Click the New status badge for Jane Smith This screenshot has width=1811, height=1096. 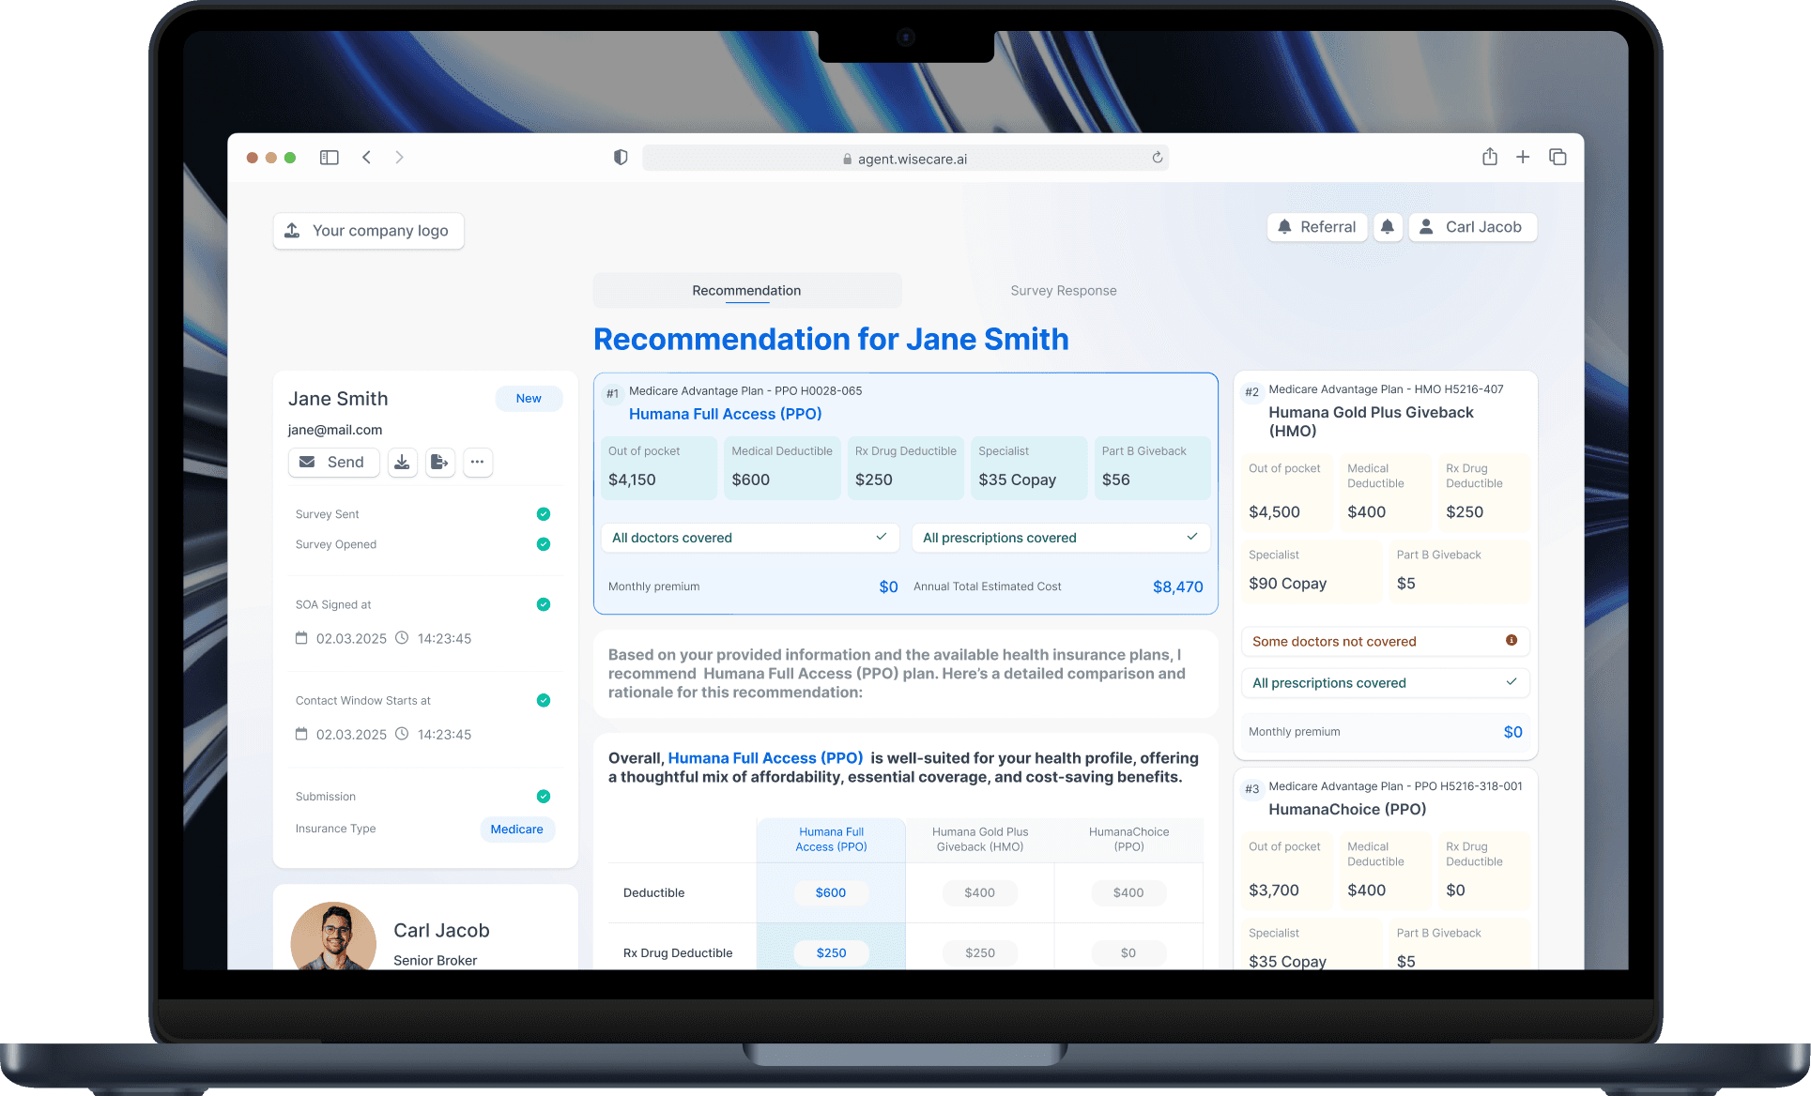click(529, 399)
